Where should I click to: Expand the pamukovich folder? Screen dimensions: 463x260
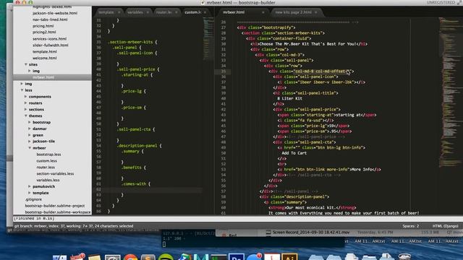[30, 186]
